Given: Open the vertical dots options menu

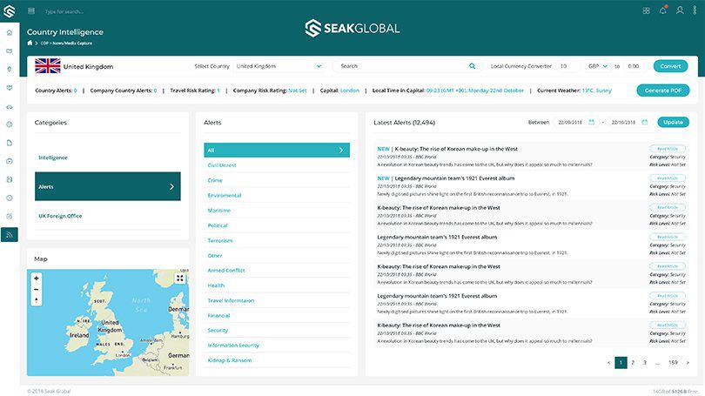Looking at the screenshot, I should [x=695, y=11].
